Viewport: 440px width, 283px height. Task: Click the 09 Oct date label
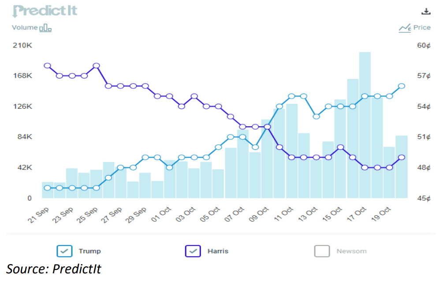pyautogui.click(x=260, y=212)
